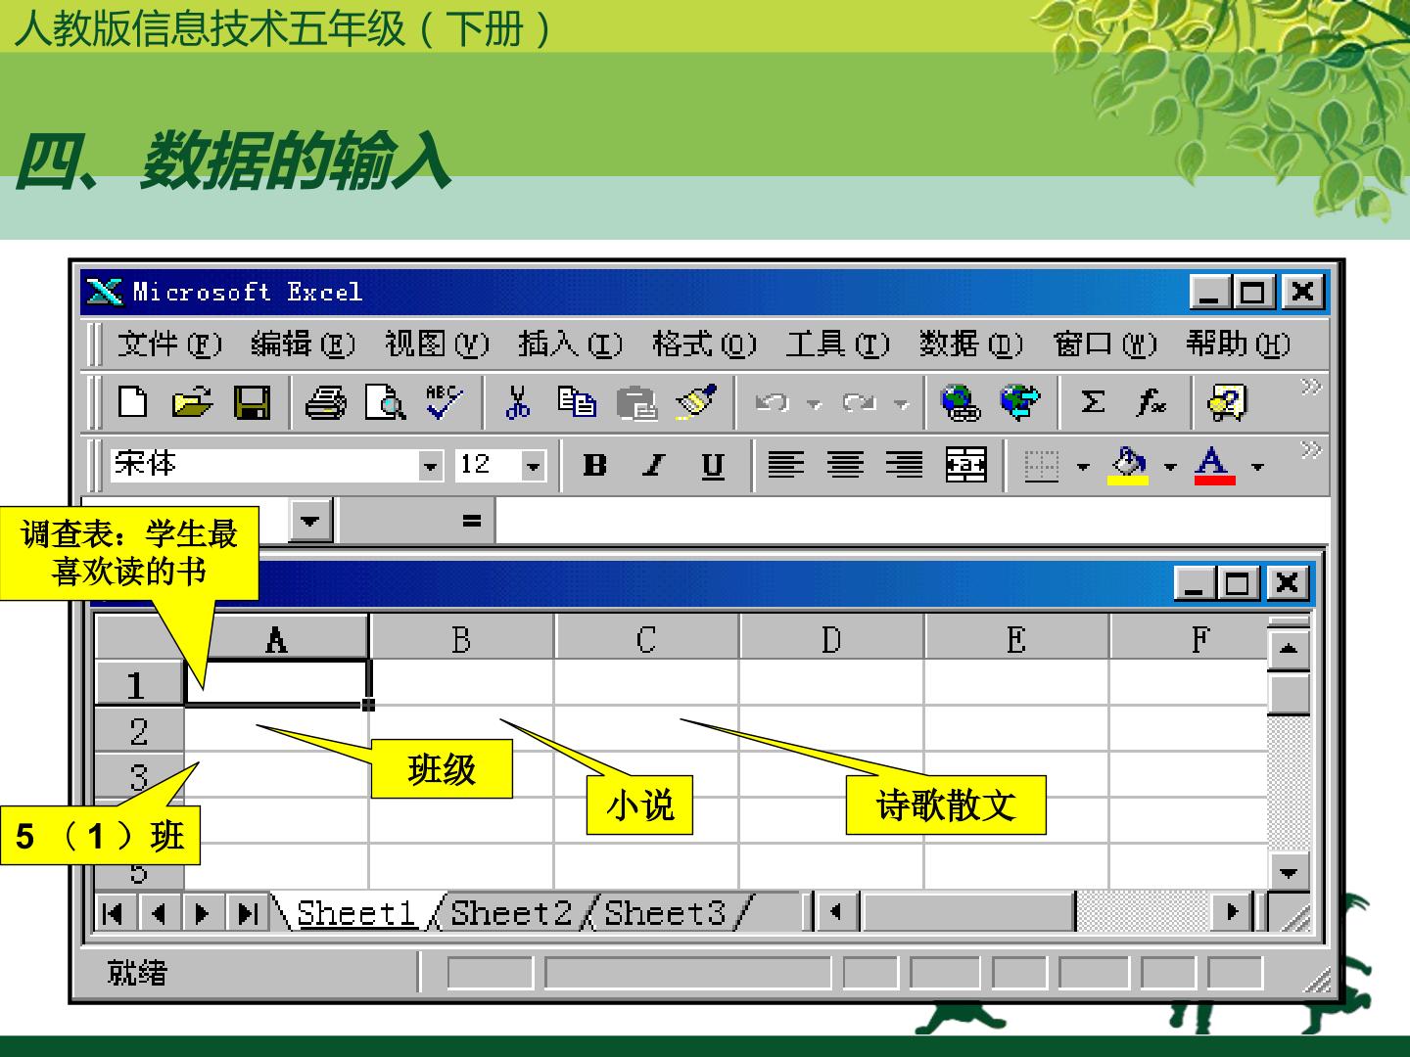Click the 数据(D) menu

point(970,345)
